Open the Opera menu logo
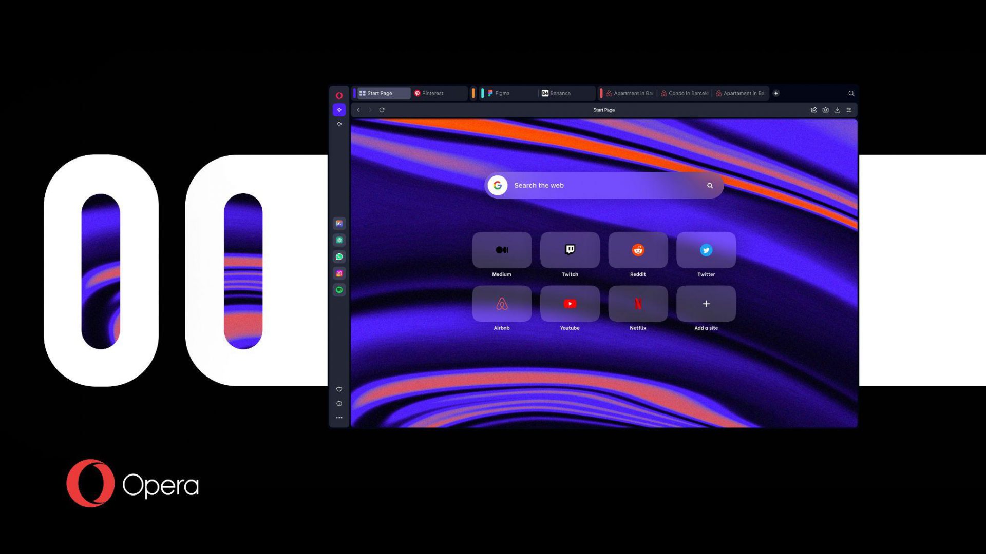The image size is (986, 554). (x=339, y=95)
